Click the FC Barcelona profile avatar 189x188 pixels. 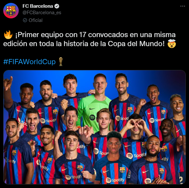click(x=11, y=11)
